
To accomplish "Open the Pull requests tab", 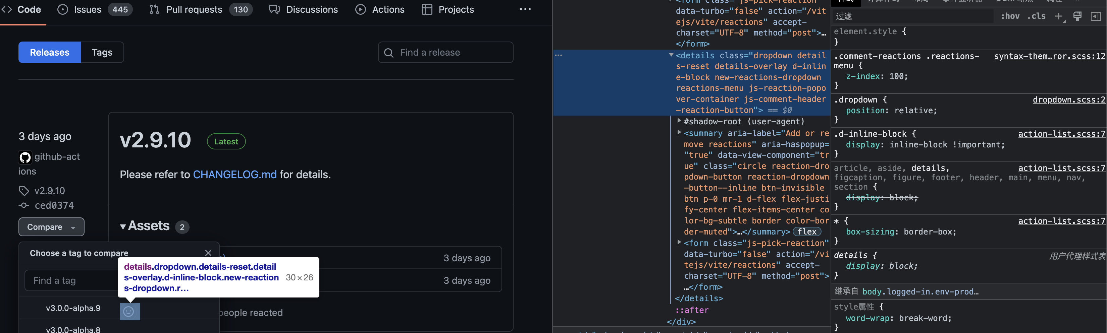I will point(200,9).
